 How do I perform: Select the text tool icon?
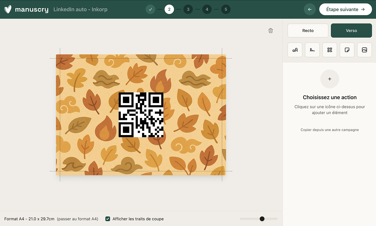click(x=295, y=50)
